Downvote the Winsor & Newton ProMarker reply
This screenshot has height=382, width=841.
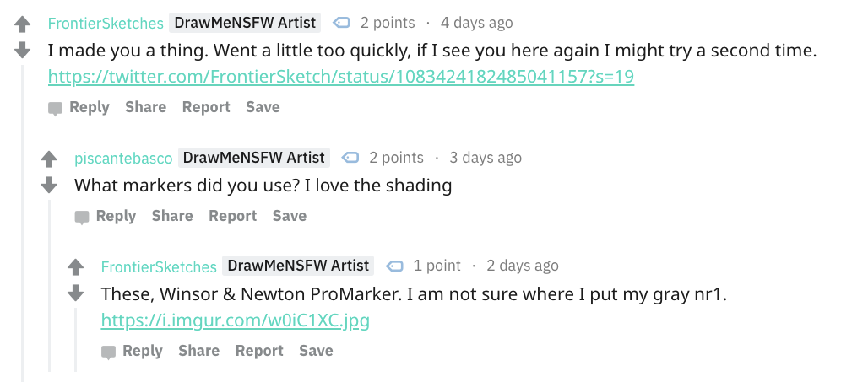[x=76, y=293]
